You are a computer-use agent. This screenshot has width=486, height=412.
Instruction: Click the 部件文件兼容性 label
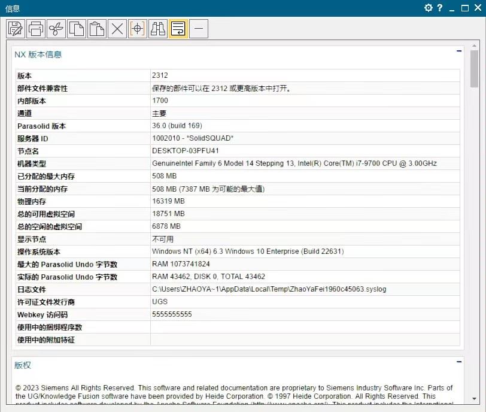click(x=42, y=89)
